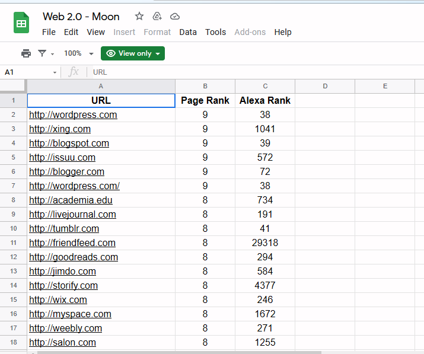
Task: Open the filter views funnel icon
Action: click(x=42, y=53)
